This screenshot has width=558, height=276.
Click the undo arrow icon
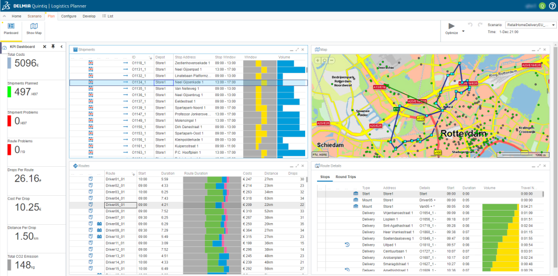point(470,25)
